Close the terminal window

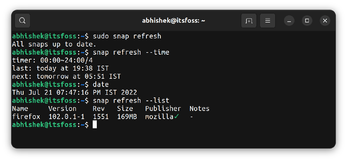[325, 21]
